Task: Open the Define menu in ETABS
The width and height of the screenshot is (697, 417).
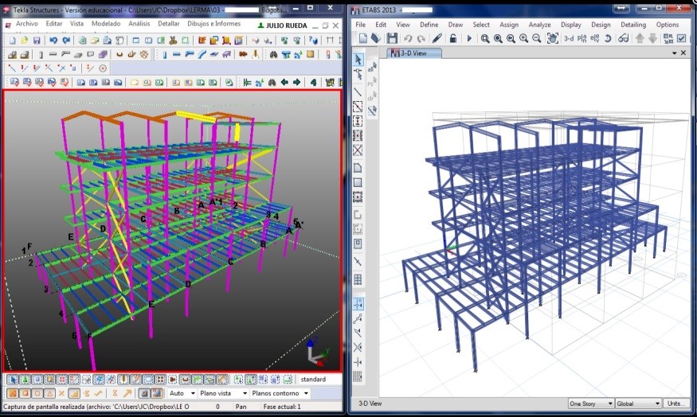Action: click(x=429, y=25)
